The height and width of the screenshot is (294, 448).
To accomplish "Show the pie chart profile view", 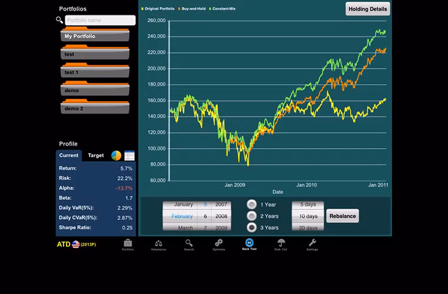I will 116,156.
